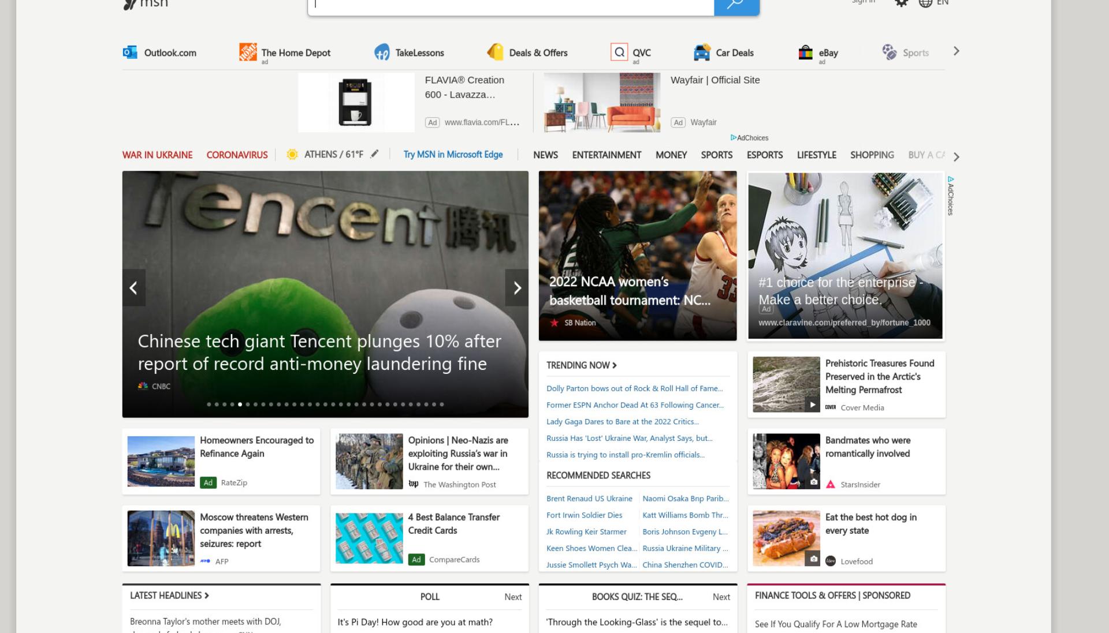Screen dimensions: 1109x633
Task: Go to the ESPORTS tab
Action: [x=765, y=155]
